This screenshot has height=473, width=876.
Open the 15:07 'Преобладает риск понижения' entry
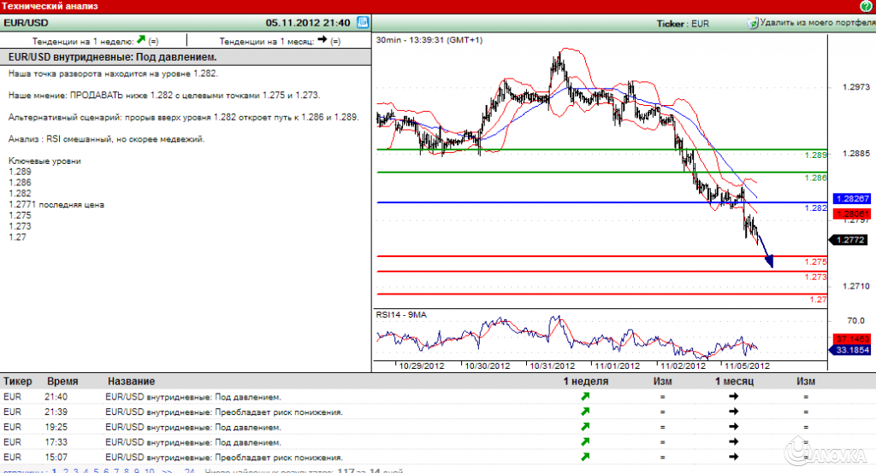[x=224, y=458]
